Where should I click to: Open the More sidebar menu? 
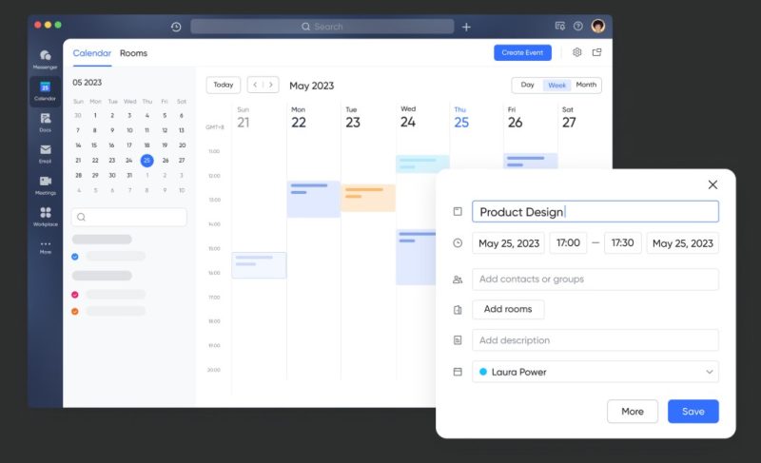tap(45, 247)
